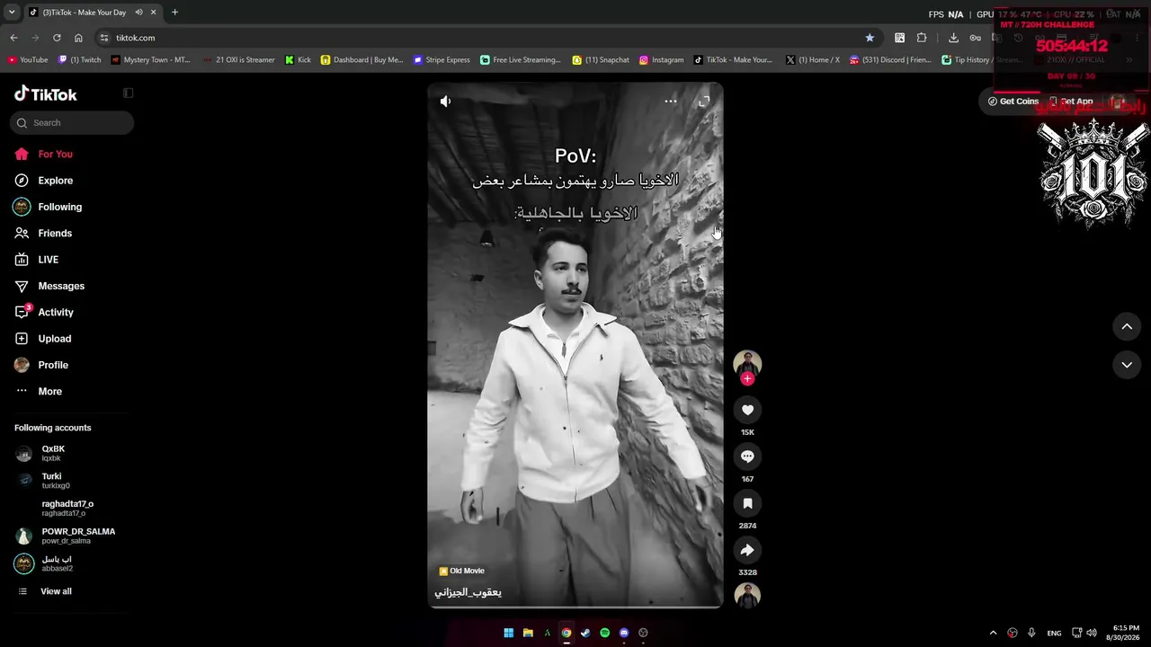Viewport: 1151px width, 647px height.
Task: Open the video's three-dot options menu
Action: coord(670,102)
